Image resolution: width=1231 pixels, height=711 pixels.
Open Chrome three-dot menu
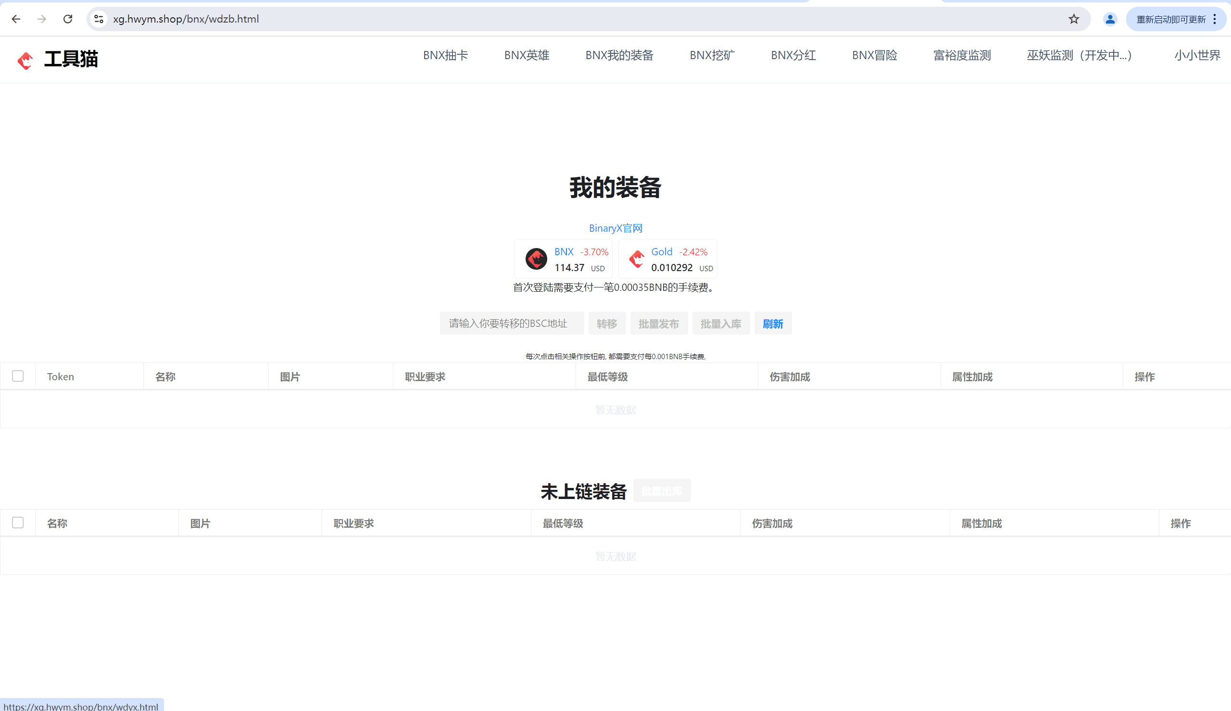tap(1215, 19)
